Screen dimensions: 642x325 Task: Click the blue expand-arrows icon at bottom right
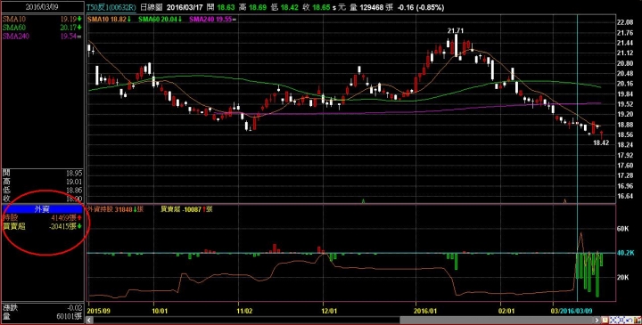click(x=621, y=320)
